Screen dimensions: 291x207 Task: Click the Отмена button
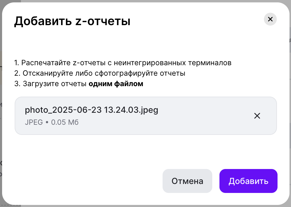[x=187, y=181]
